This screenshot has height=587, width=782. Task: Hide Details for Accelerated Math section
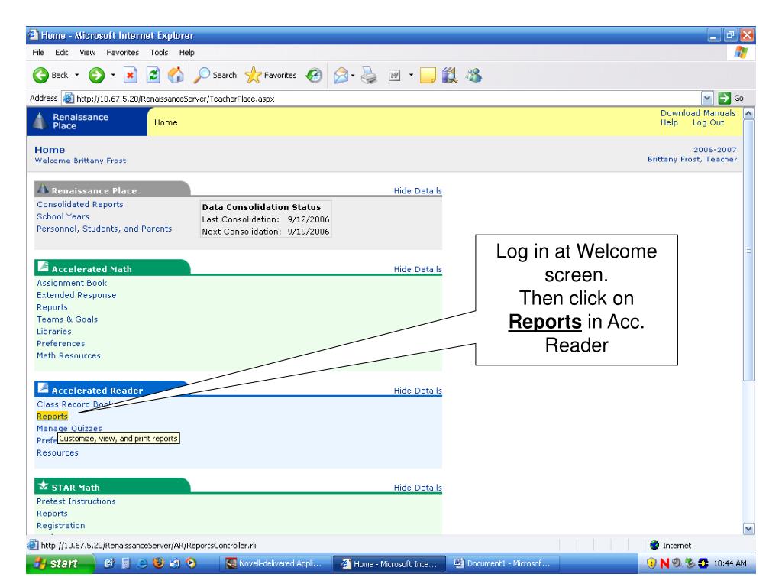tap(418, 269)
